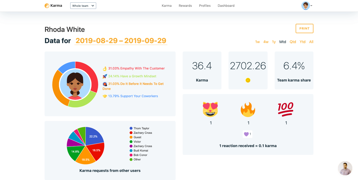358x180 pixels.
Task: Switch to the Qtd period view
Action: tap(293, 42)
